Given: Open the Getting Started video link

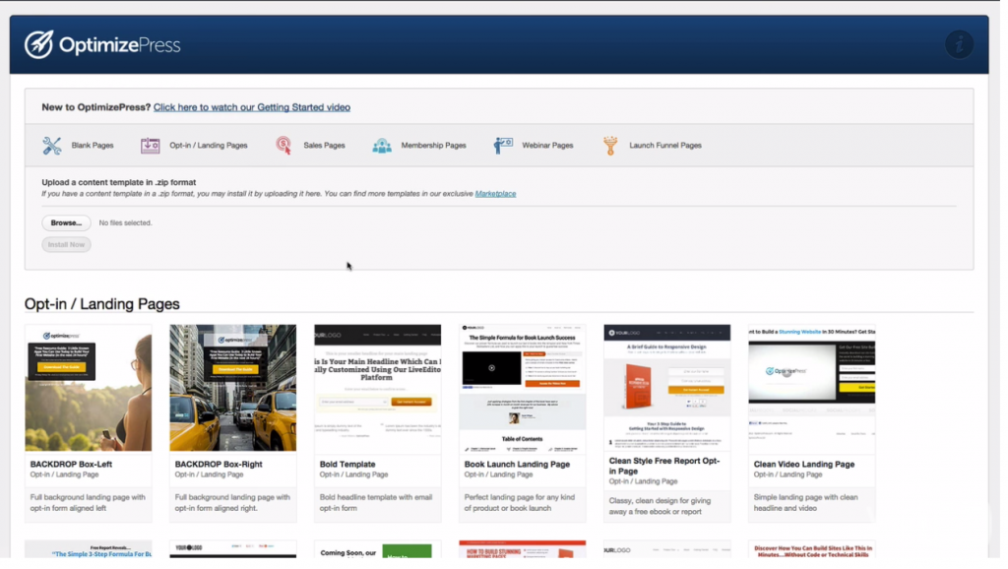Looking at the screenshot, I should (x=252, y=106).
